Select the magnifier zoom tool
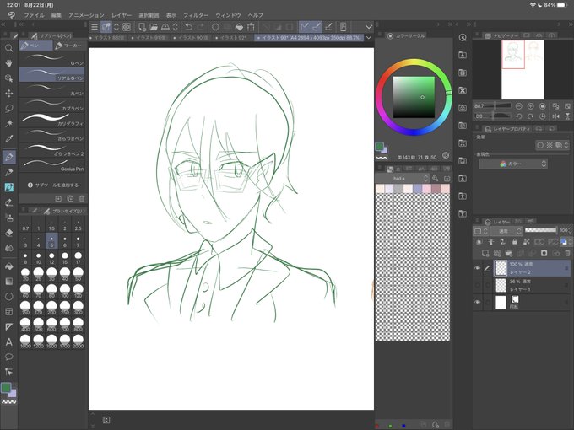Screen dimensions: 574x430 pos(8,48)
